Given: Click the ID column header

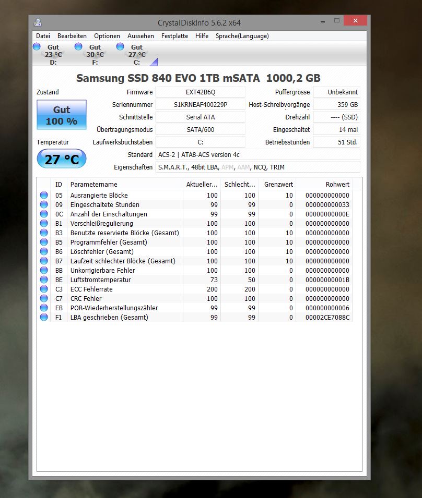Looking at the screenshot, I should pos(59,184).
